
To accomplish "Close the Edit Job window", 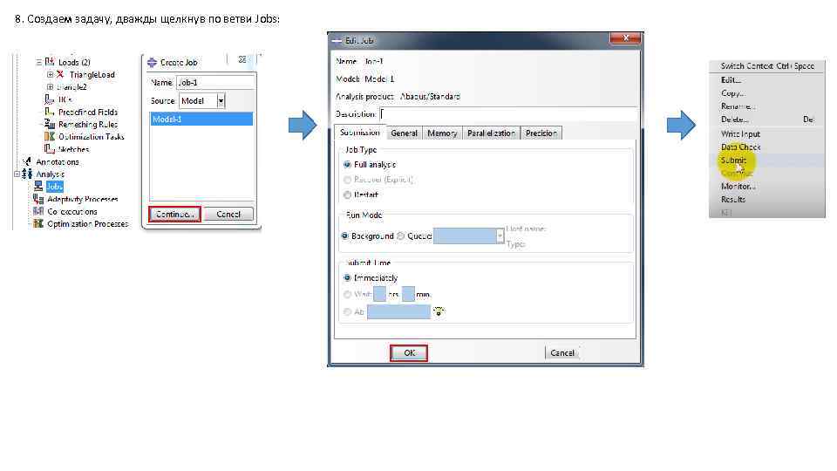I will tap(626, 38).
